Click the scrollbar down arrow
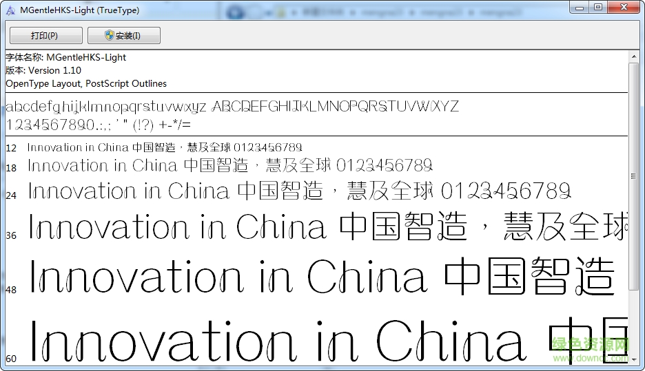 tap(633, 359)
